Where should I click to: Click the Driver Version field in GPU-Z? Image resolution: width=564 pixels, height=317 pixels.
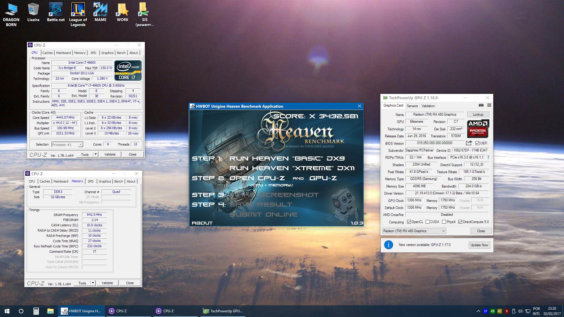pos(447,193)
